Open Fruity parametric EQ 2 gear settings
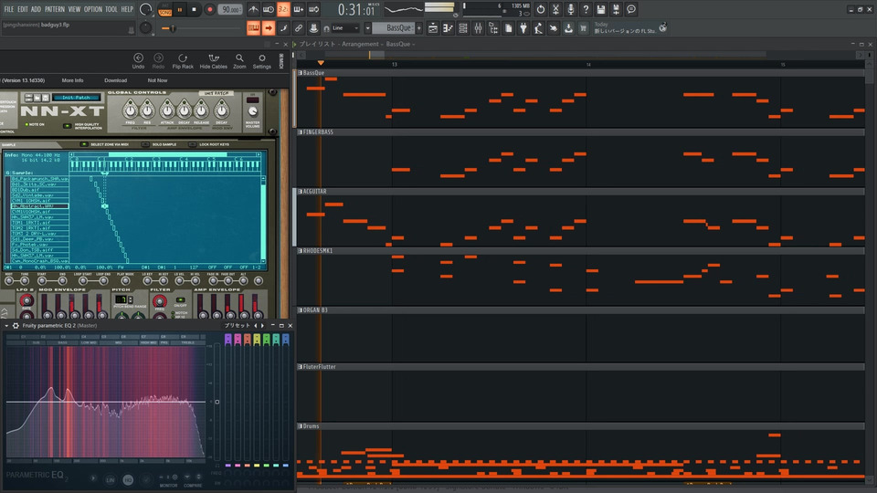The width and height of the screenshot is (877, 493). tap(16, 325)
